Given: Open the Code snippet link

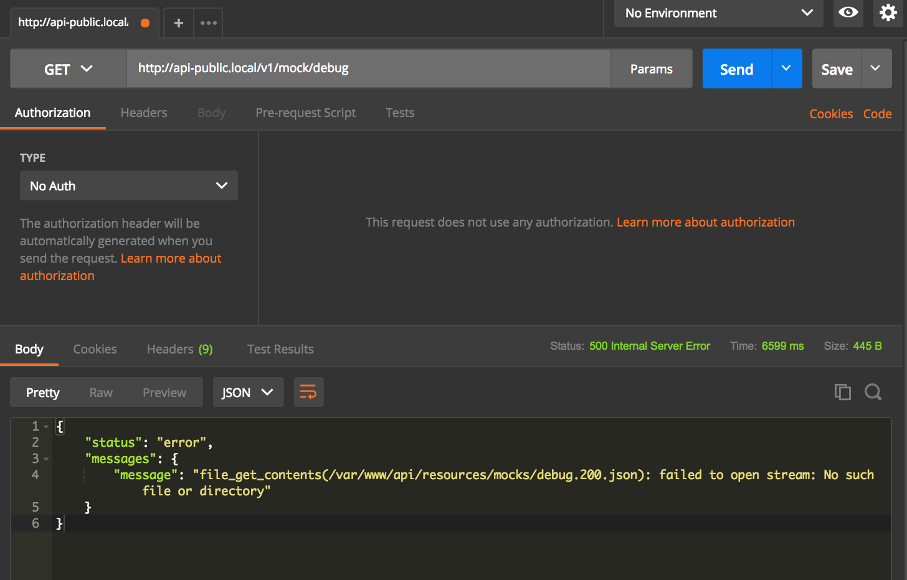Looking at the screenshot, I should pos(877,114).
